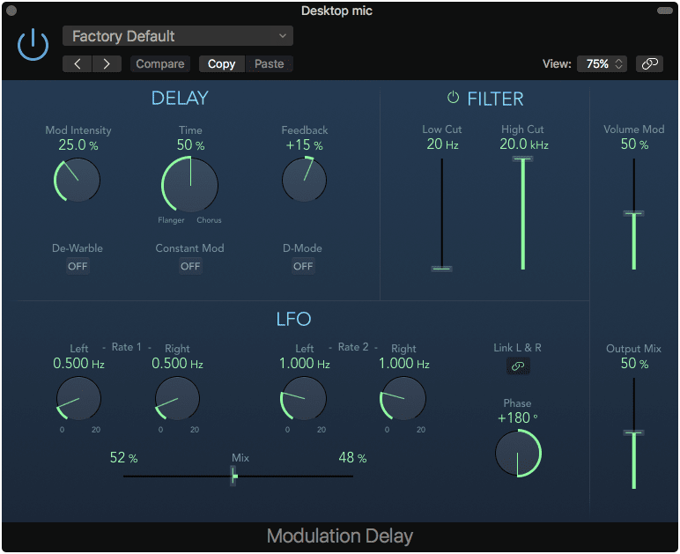Click the Low Cut slider handle
The image size is (680, 554).
(x=441, y=269)
